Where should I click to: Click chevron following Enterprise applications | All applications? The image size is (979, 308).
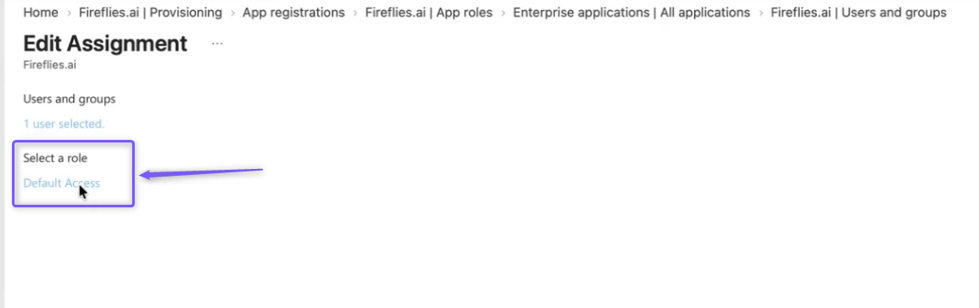coord(761,13)
